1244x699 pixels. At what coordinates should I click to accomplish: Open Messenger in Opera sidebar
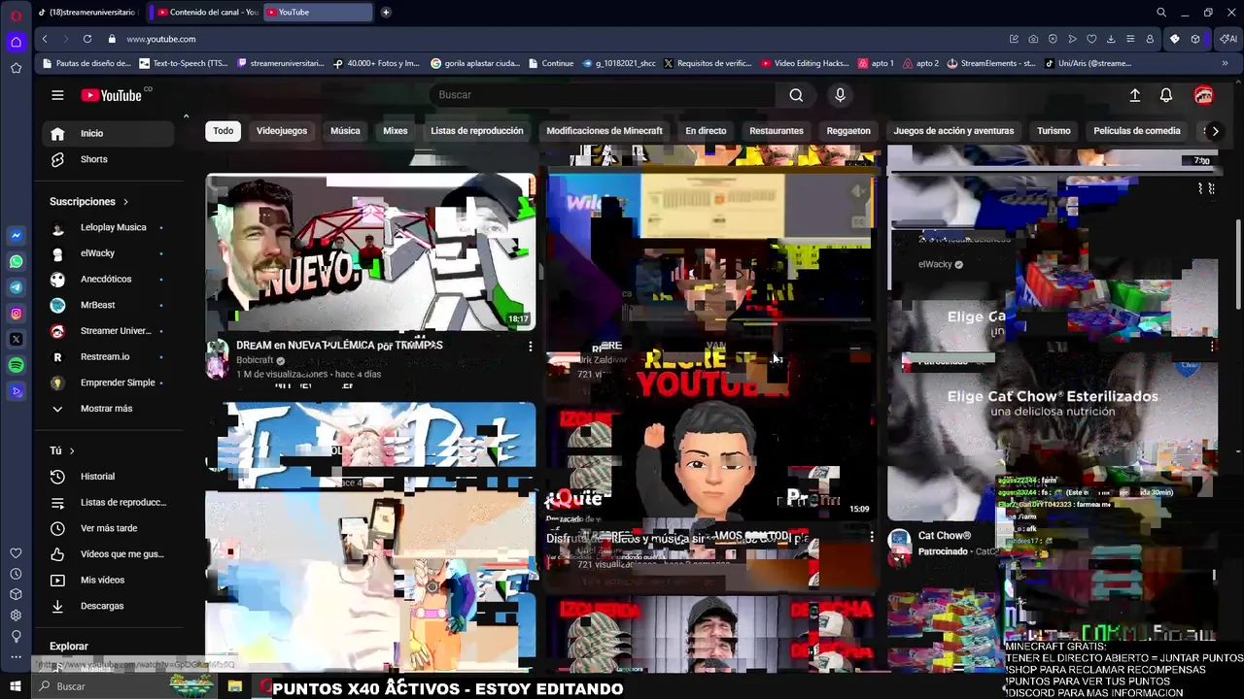pyautogui.click(x=16, y=236)
